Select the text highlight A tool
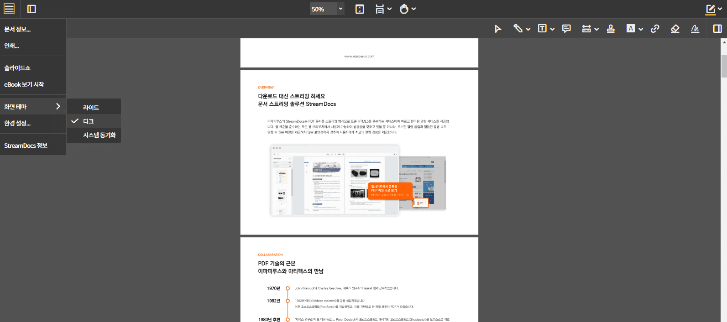The image size is (727, 322). pos(631,28)
